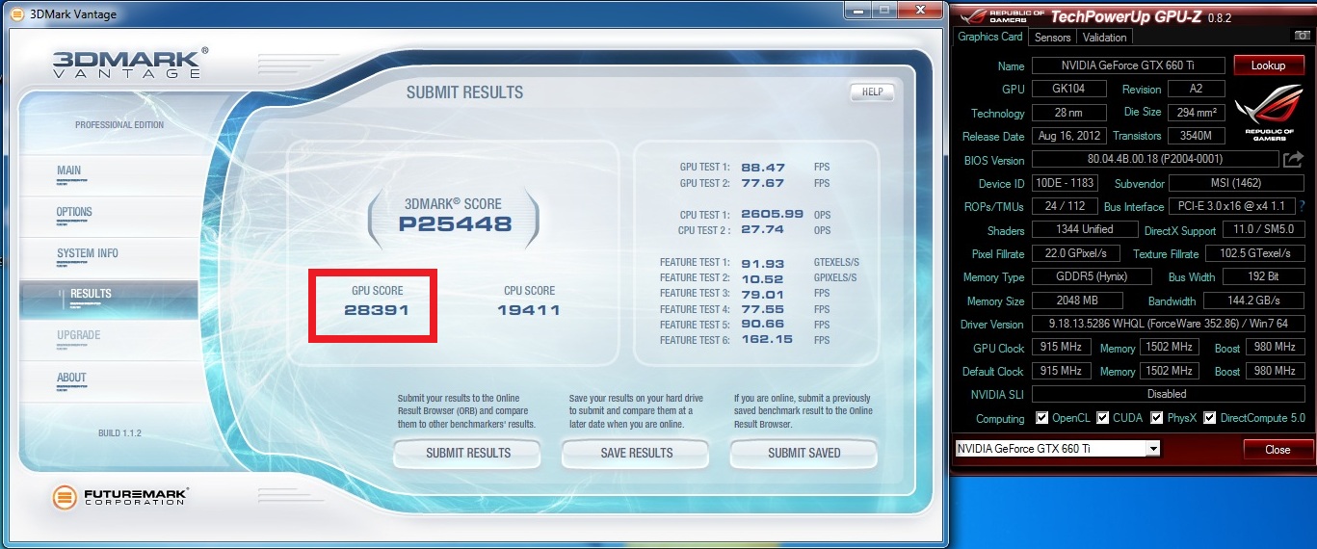The height and width of the screenshot is (549, 1317).
Task: Click the Pixel Fillrate field
Action: 1077,253
